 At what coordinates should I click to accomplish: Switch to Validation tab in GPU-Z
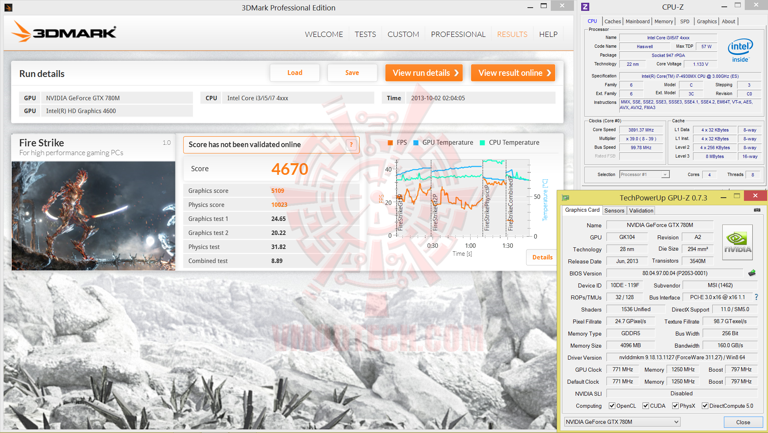point(641,210)
